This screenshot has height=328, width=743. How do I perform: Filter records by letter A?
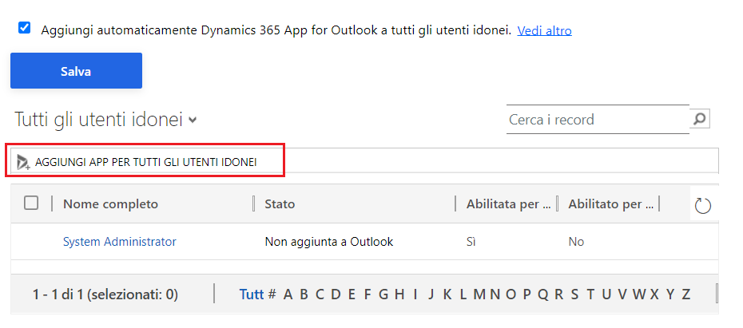click(288, 294)
